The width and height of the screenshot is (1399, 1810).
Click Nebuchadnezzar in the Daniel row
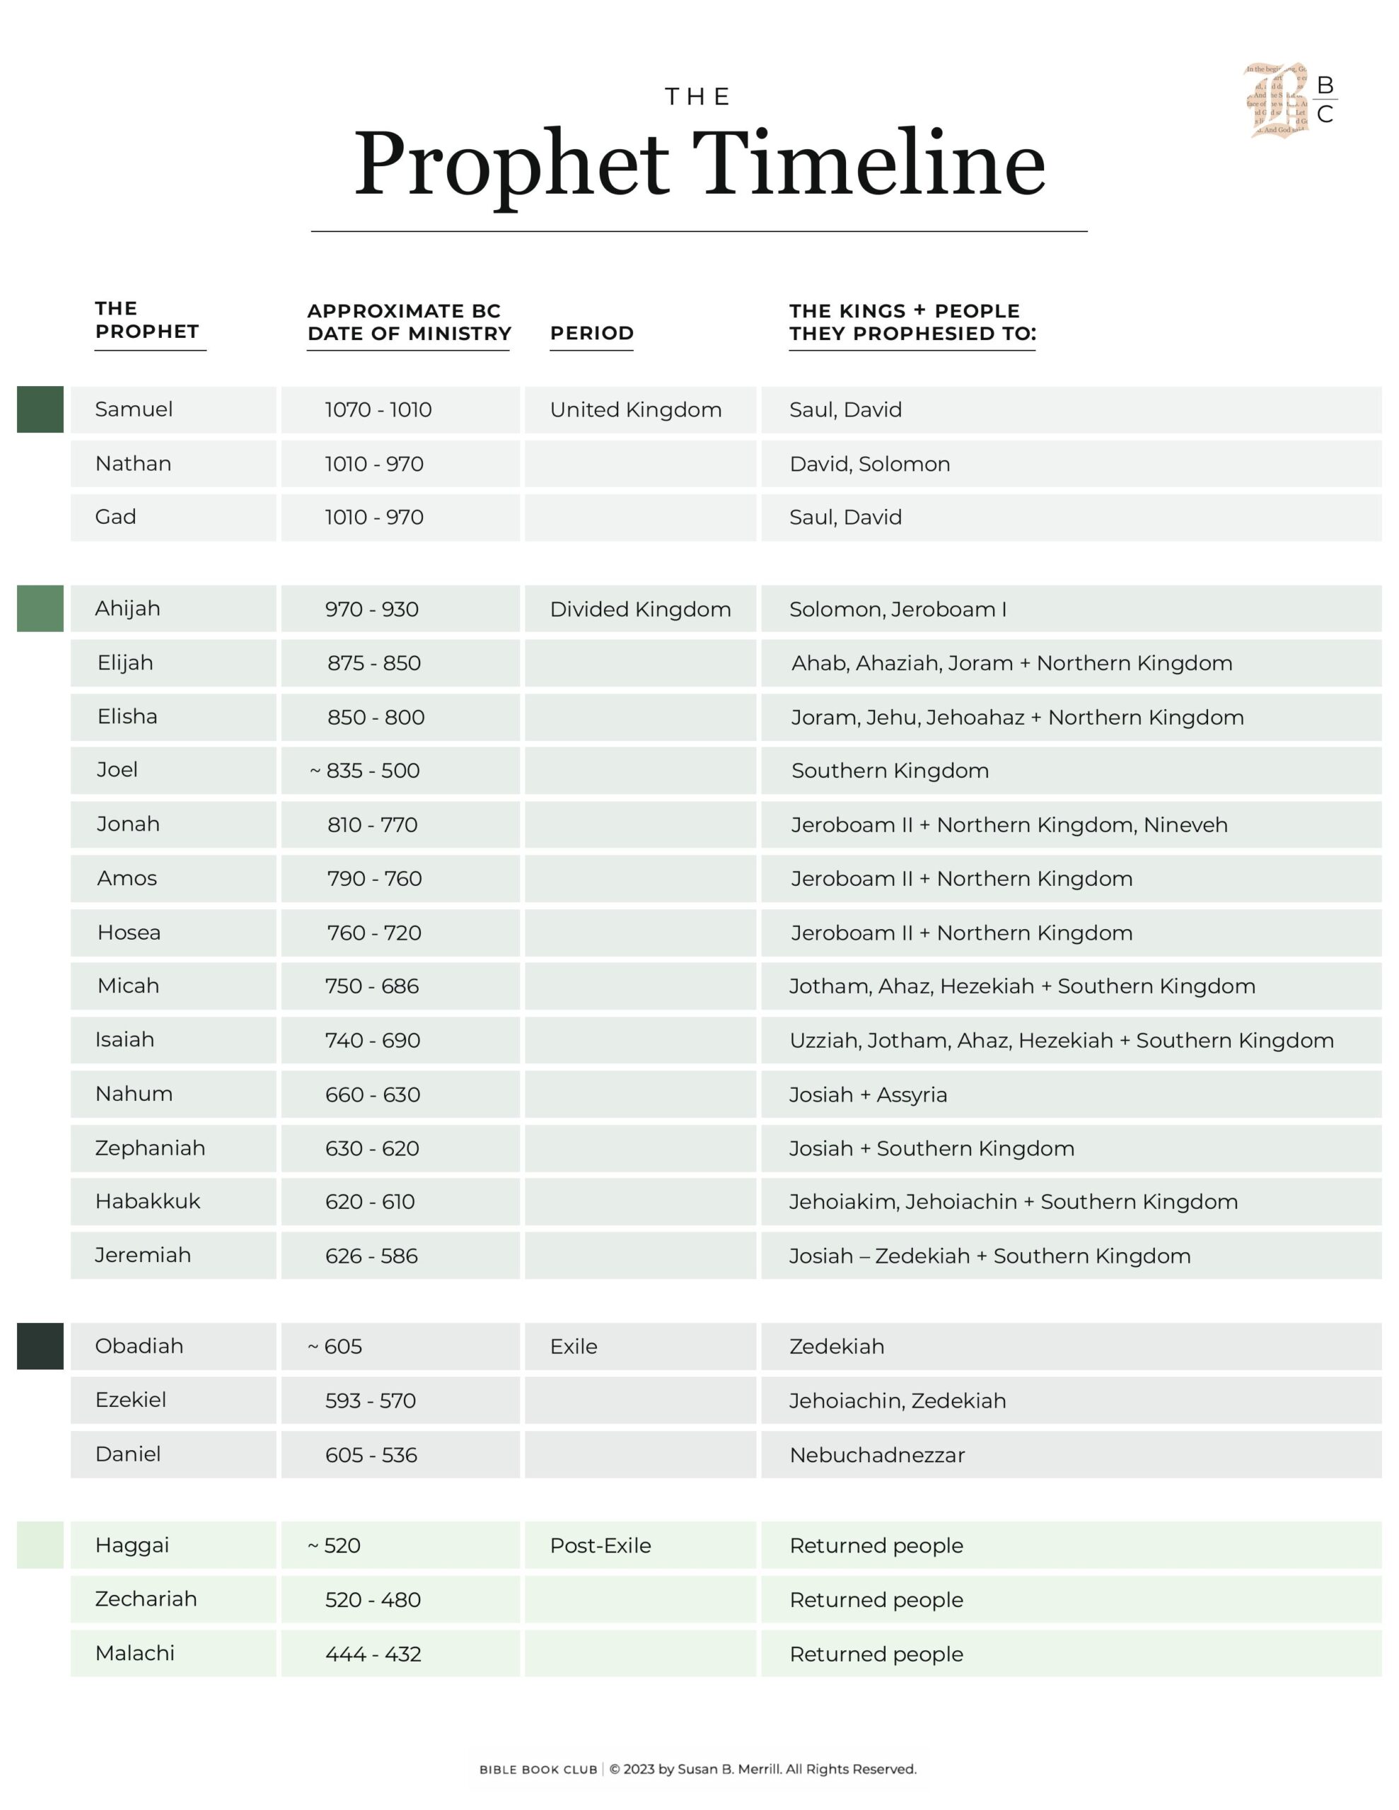click(x=878, y=1454)
